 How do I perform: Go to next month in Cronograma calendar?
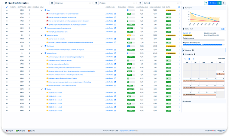coord(193,59)
